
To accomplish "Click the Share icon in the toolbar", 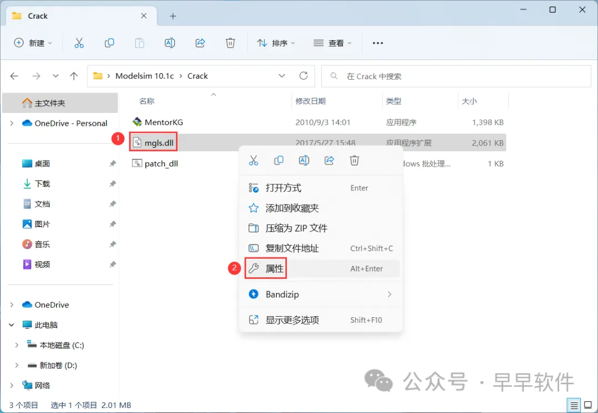I will (200, 43).
